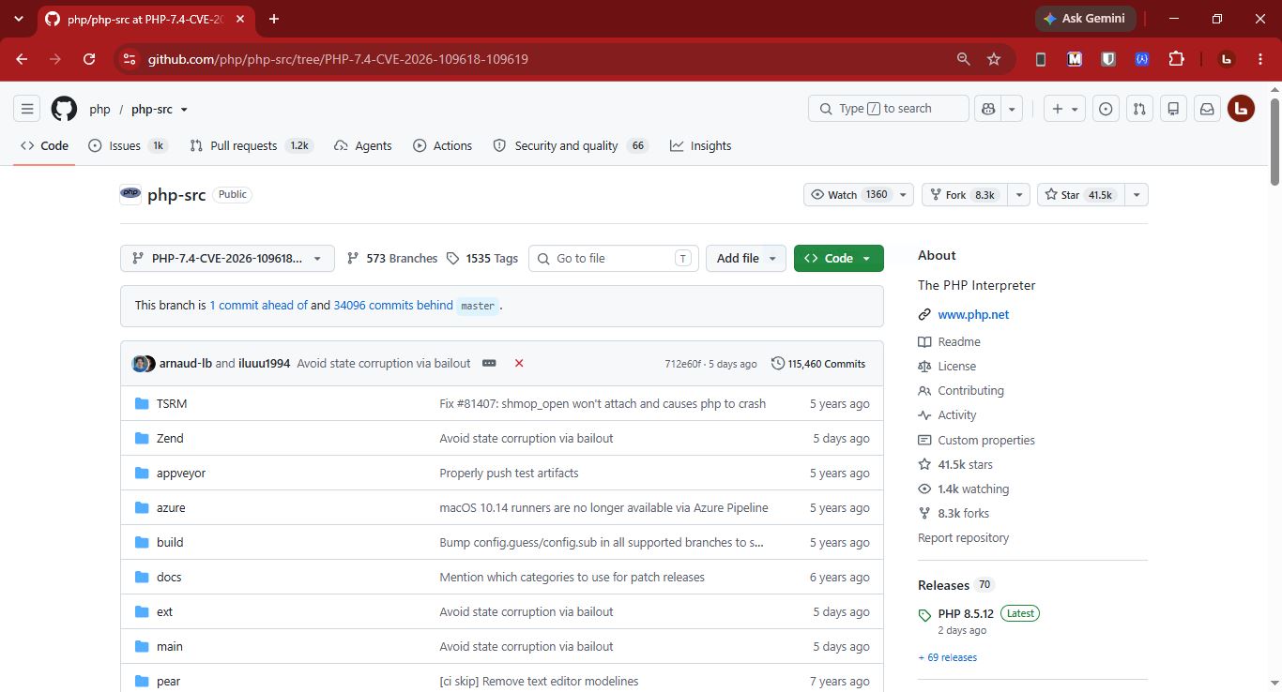Open Chrome extensions puzzle icon
This screenshot has height=692, width=1282.
[x=1176, y=59]
